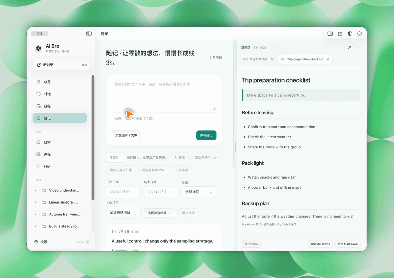The image size is (394, 278).
Task: Open the 全部关联项目 dropdown
Action: 123,213
